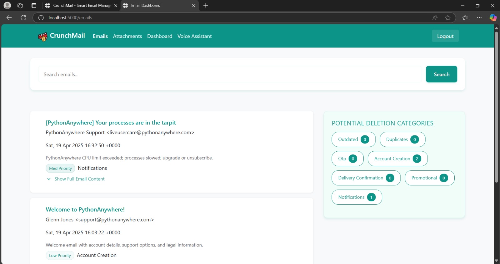
Task: Open the tab actions menu icon
Action: [x=34, y=5]
